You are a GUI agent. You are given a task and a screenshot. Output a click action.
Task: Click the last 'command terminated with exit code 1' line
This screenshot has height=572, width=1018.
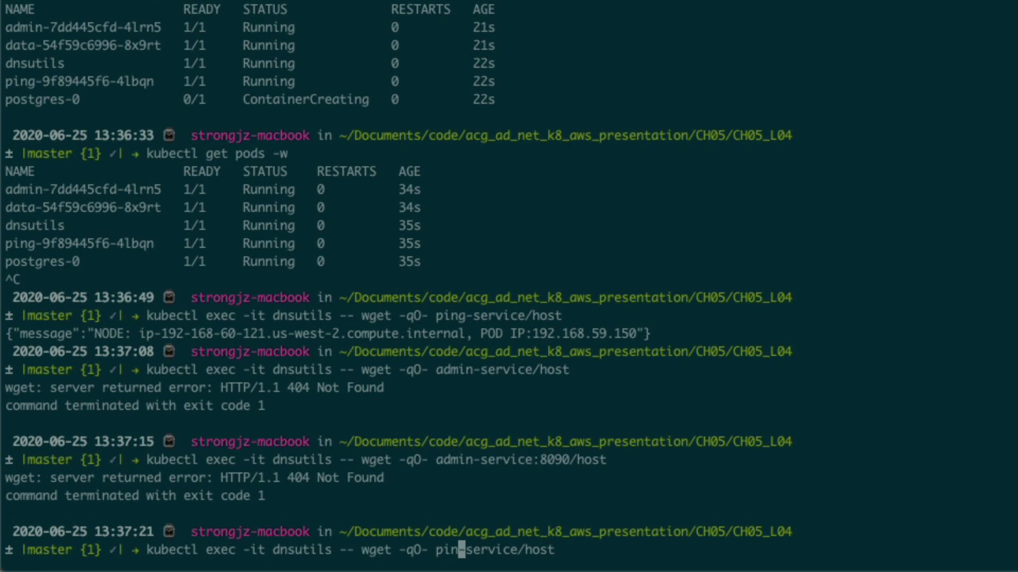coord(135,496)
